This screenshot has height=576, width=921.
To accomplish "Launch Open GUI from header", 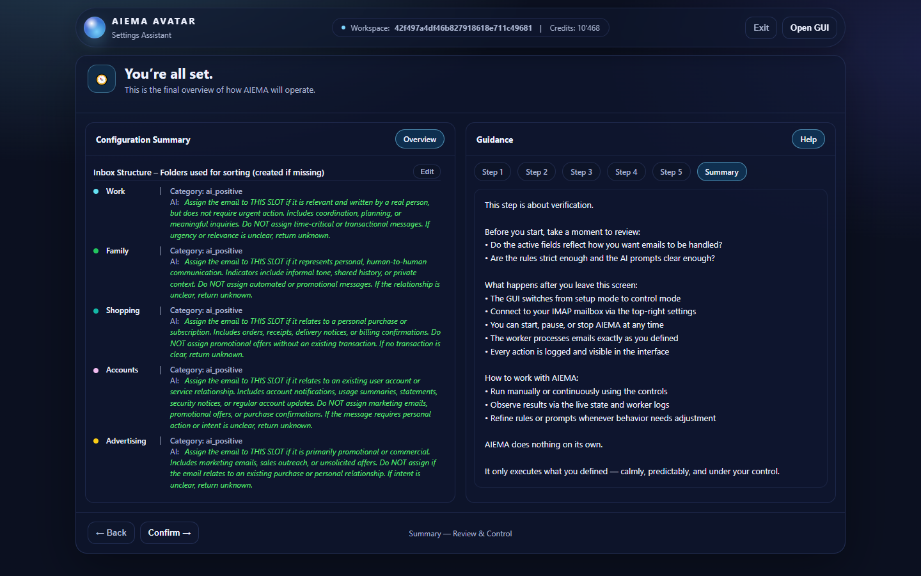I will click(x=809, y=28).
